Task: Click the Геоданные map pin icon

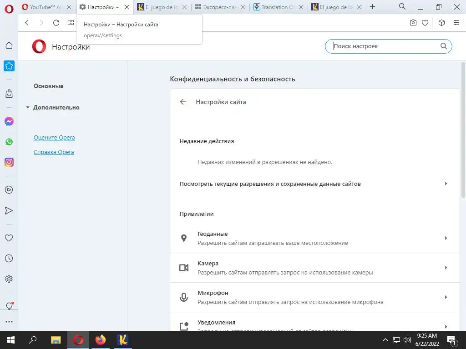Action: (184, 238)
